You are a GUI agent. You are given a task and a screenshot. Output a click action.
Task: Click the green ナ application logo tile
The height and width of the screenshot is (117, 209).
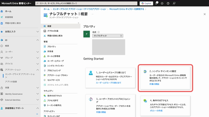(87, 34)
